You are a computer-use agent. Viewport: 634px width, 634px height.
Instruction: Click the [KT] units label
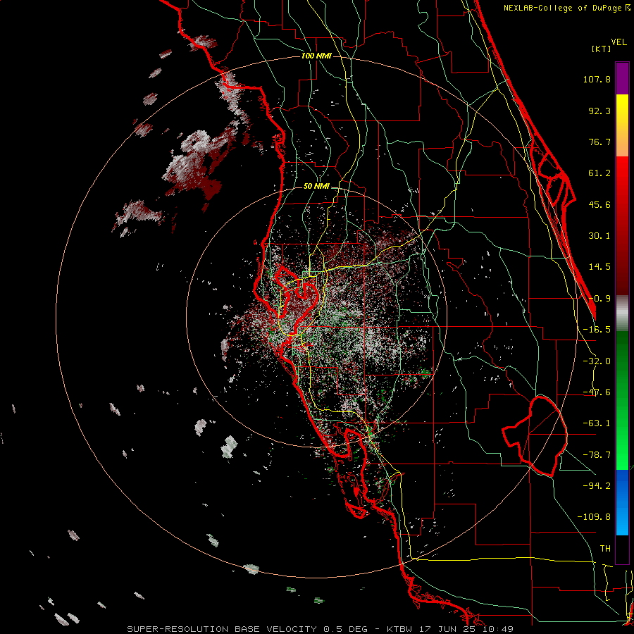602,49
